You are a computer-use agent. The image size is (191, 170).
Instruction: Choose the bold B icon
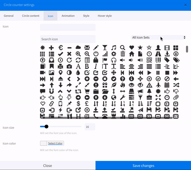pyautogui.click(x=87, y=66)
